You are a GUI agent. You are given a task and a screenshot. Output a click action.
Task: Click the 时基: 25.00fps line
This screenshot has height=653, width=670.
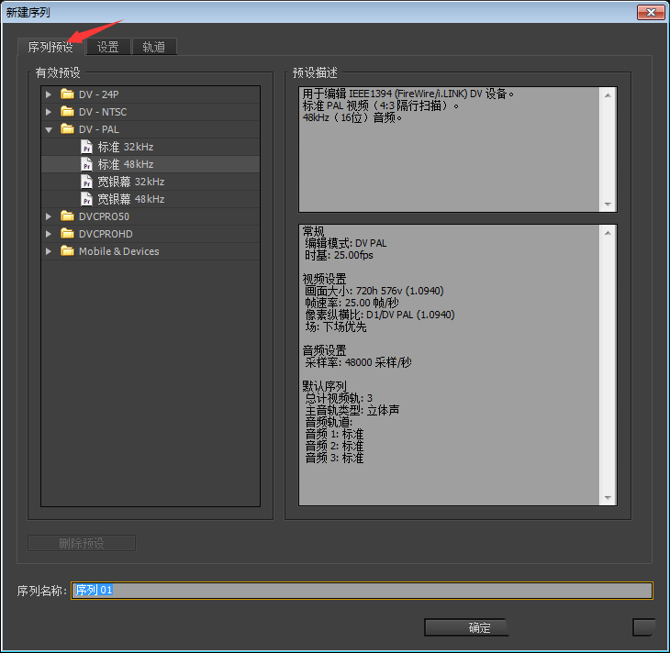tap(339, 255)
